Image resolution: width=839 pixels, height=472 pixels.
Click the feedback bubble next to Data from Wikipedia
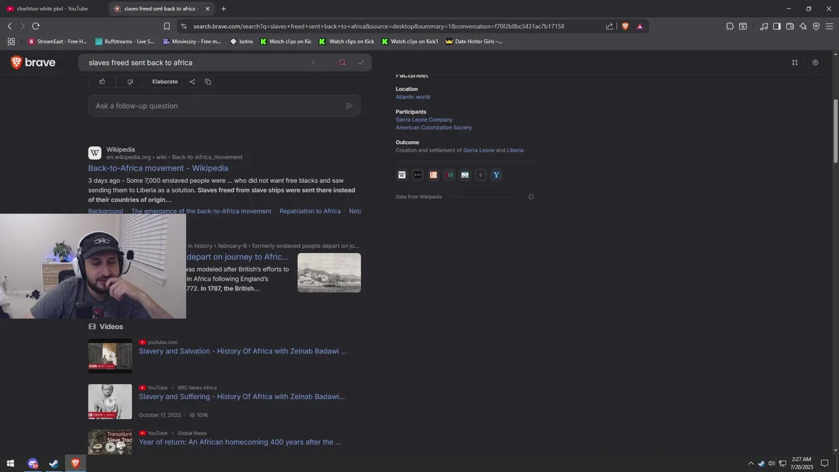coord(531,197)
